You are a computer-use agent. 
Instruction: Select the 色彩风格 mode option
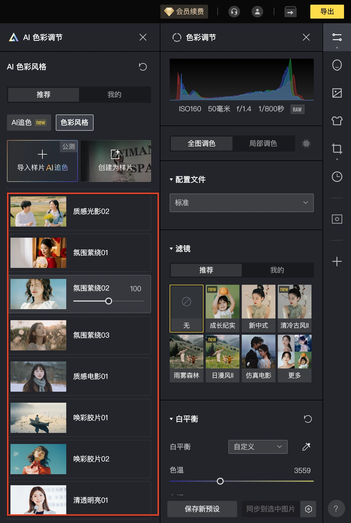[x=74, y=123]
